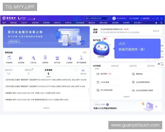Open the 国际业务 menu
The width and height of the screenshot is (165, 132).
click(x=92, y=23)
